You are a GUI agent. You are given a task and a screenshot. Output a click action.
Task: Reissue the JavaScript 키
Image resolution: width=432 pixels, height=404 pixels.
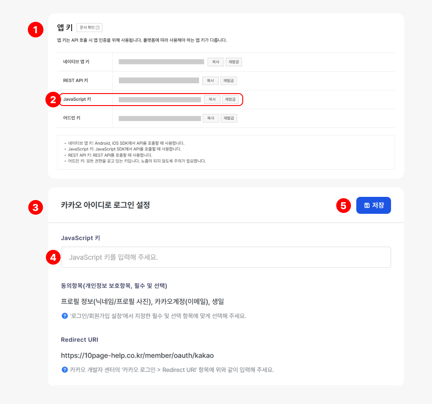click(x=230, y=99)
